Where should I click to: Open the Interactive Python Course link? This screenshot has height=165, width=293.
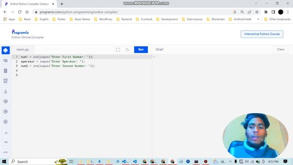coord(262,34)
